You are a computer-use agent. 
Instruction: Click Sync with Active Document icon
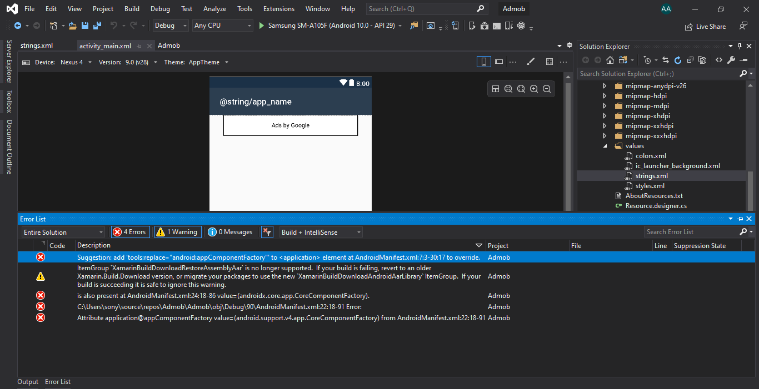[x=666, y=60]
